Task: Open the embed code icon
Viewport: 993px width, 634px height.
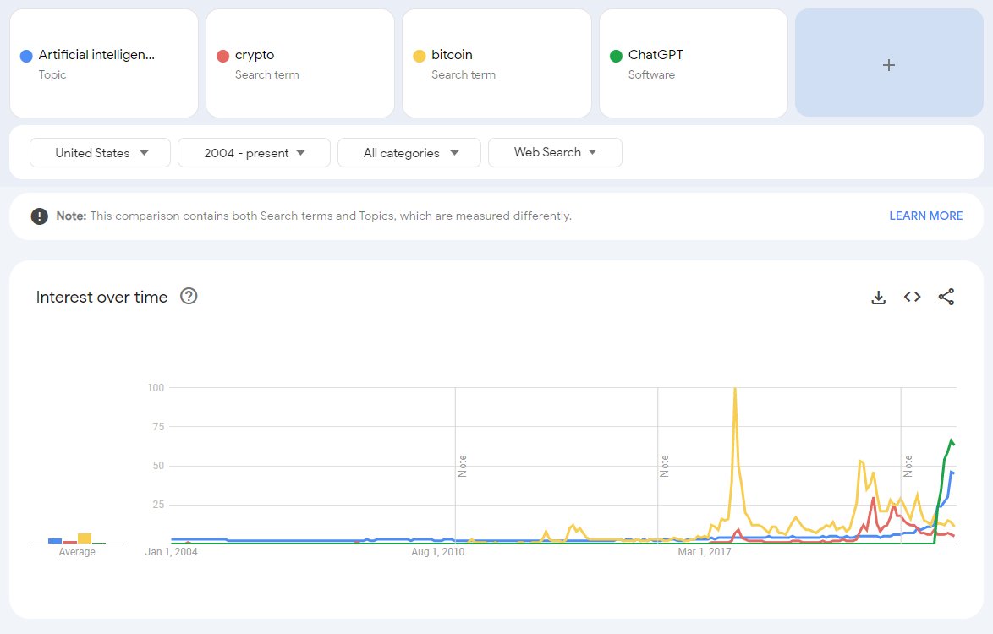Action: pos(912,297)
